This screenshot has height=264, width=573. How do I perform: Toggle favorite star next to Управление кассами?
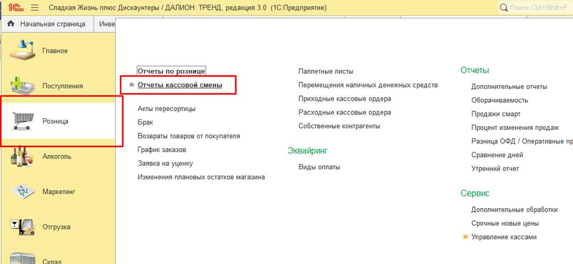pos(465,237)
